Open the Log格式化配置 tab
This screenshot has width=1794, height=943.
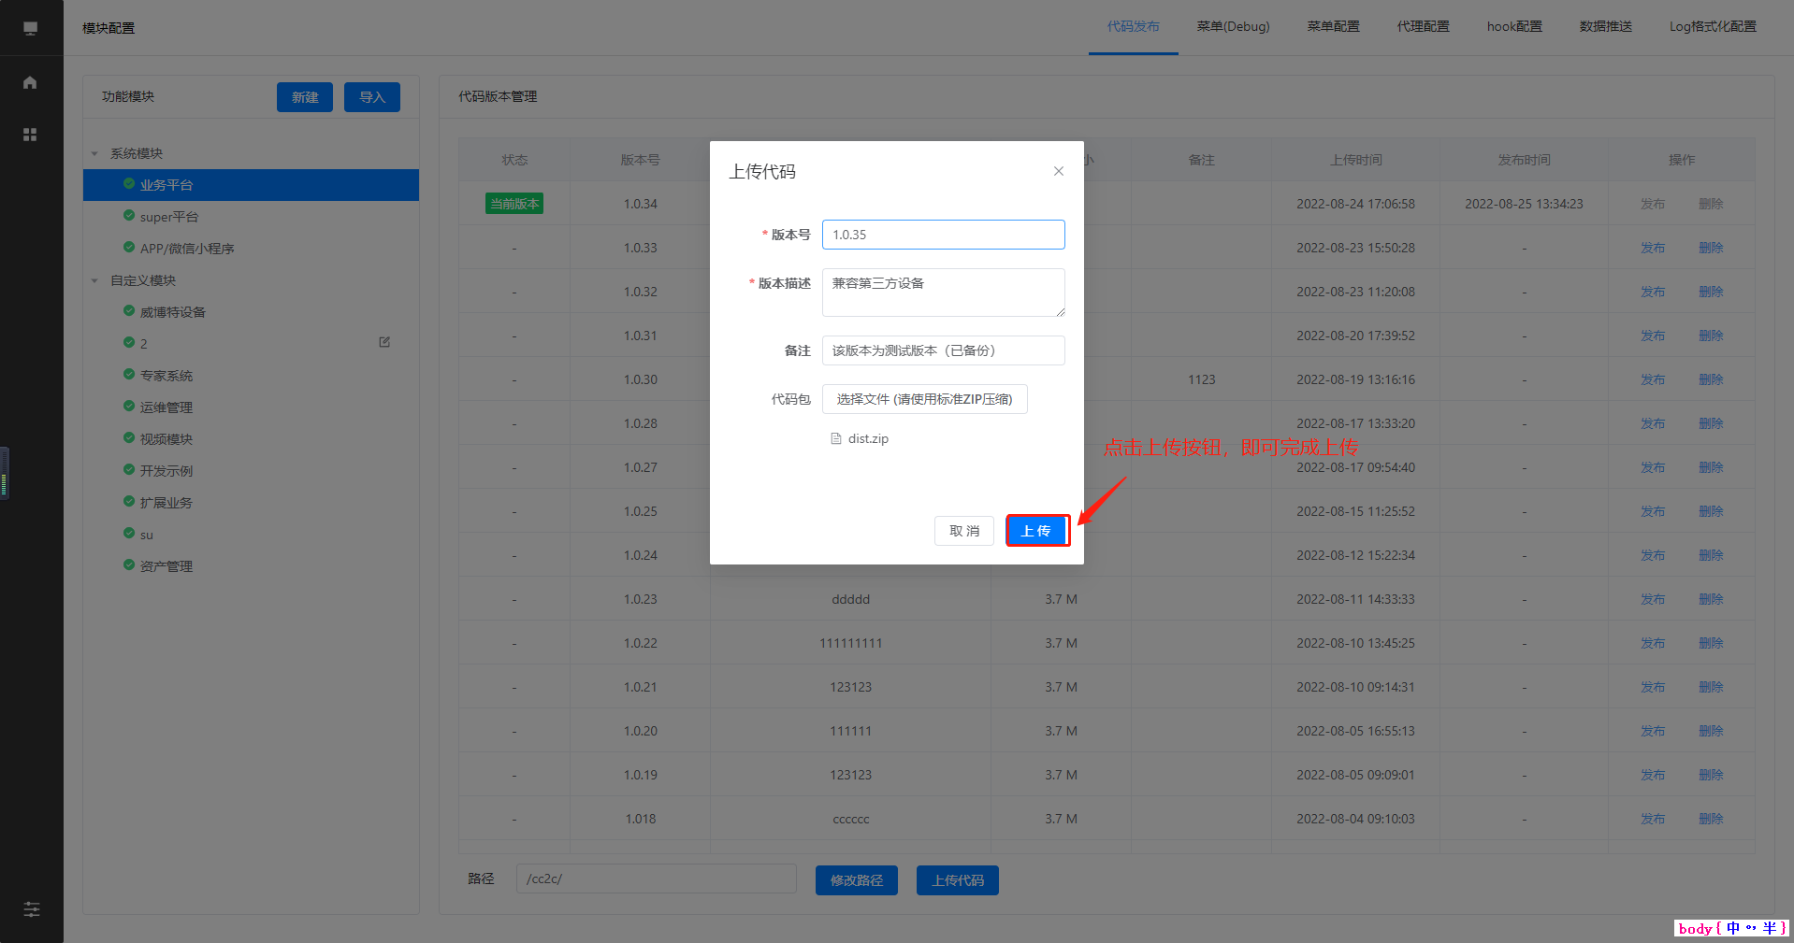coord(1713,27)
